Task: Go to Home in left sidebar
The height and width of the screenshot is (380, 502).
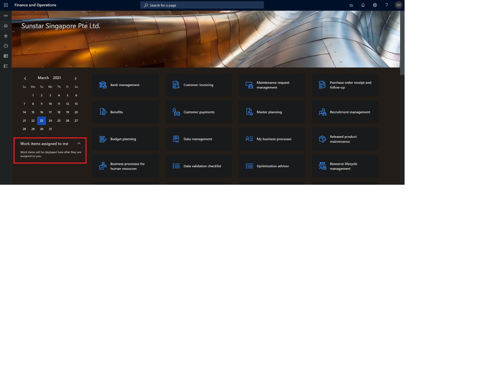Action: 6,26
